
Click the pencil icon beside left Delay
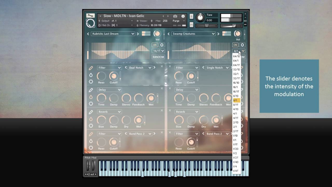click(x=91, y=90)
